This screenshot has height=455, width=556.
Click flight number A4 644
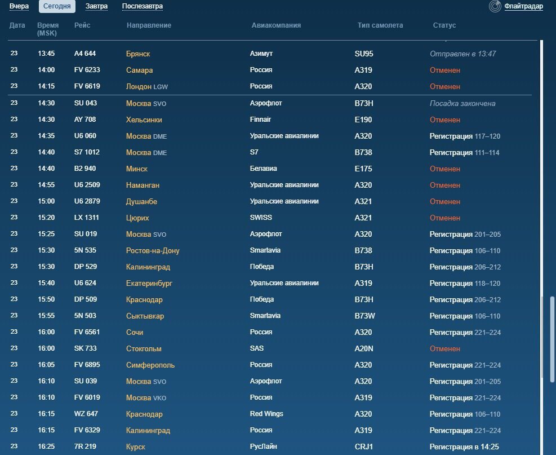[x=84, y=53]
